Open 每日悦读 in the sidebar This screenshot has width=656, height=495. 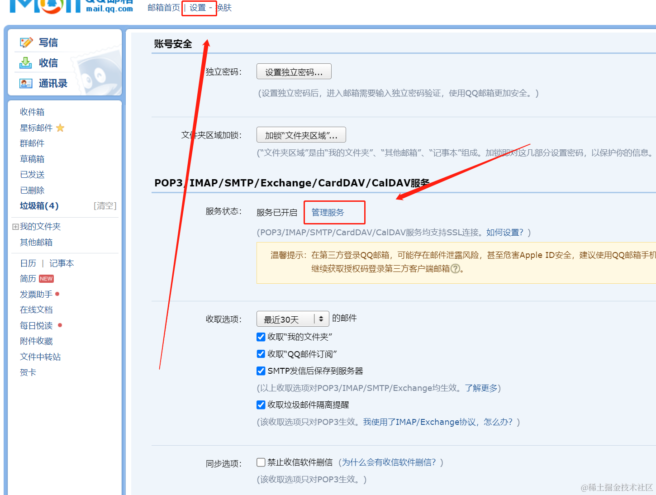click(36, 326)
